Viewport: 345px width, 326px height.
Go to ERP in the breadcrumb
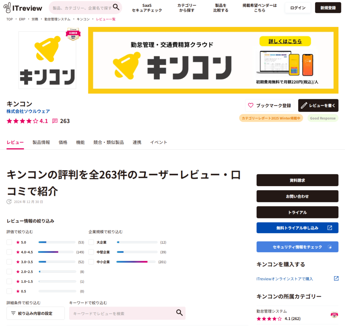tap(22, 19)
